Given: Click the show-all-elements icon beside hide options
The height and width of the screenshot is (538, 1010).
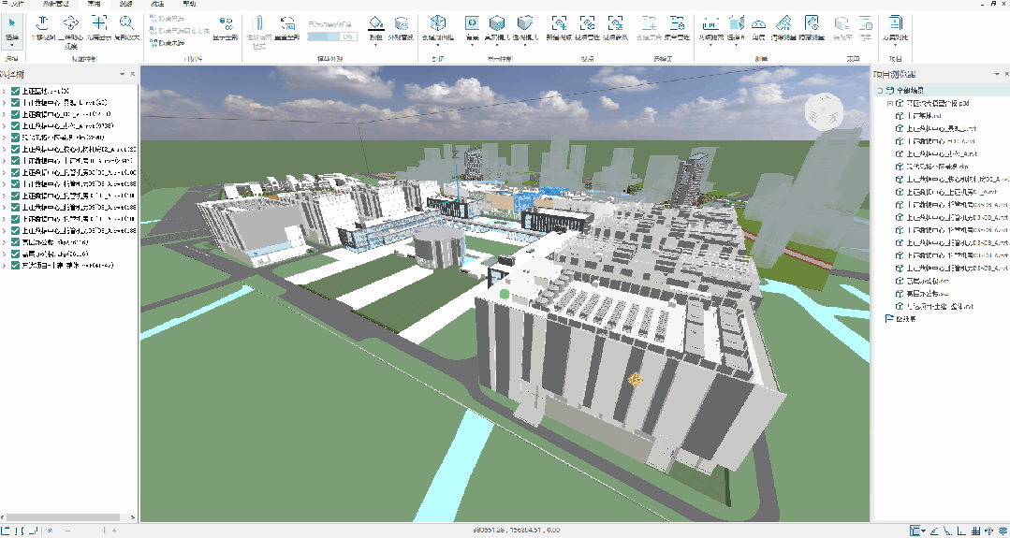Looking at the screenshot, I should pos(226,23).
